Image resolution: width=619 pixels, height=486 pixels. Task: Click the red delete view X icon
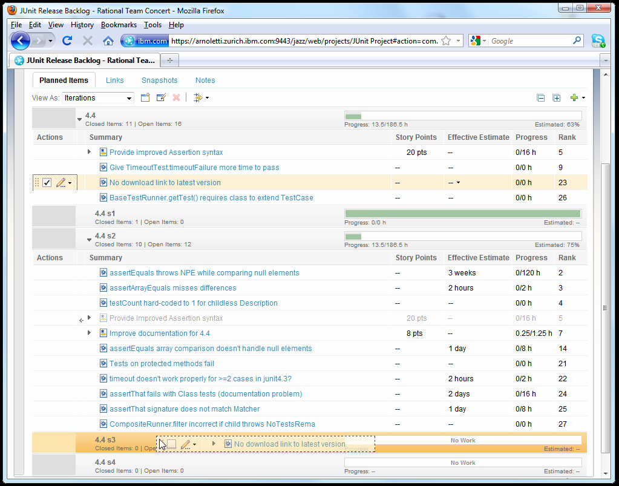coord(177,97)
